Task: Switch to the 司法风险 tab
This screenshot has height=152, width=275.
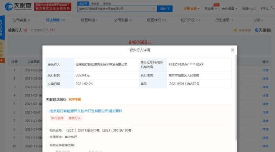Action: click(x=55, y=20)
